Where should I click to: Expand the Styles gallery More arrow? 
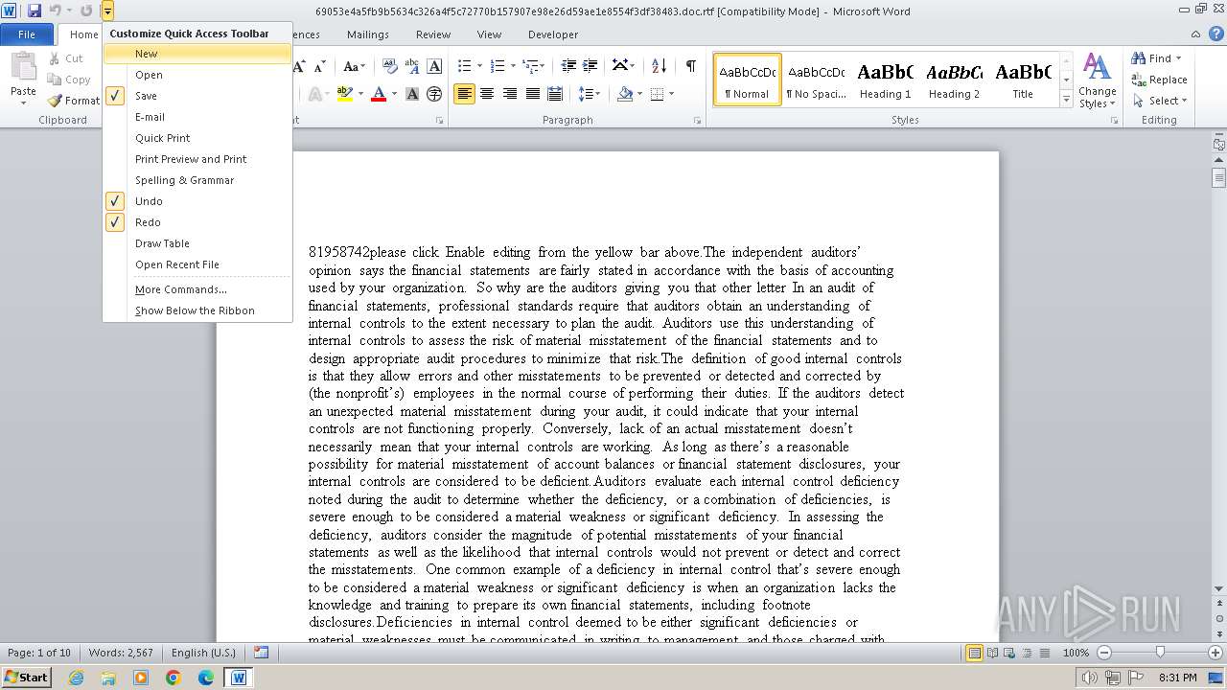(1066, 100)
